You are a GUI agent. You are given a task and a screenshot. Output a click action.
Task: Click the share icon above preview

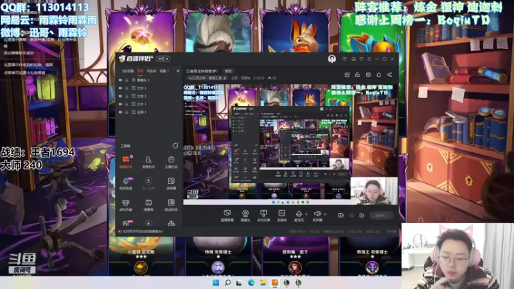pyautogui.click(x=389, y=74)
